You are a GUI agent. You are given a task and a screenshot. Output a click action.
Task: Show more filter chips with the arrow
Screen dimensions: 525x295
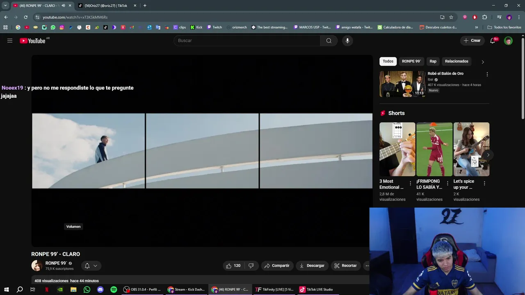click(x=483, y=62)
